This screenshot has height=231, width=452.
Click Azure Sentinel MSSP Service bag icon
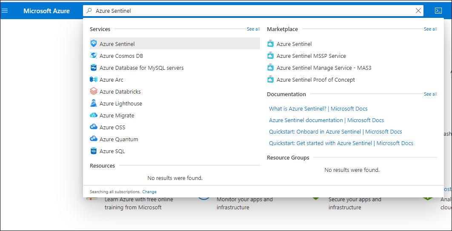(270, 56)
